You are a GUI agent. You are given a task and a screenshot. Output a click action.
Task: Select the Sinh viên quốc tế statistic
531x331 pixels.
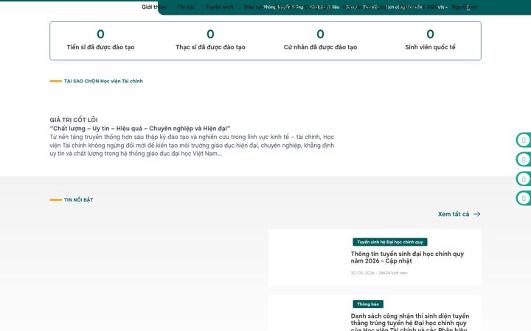click(430, 40)
